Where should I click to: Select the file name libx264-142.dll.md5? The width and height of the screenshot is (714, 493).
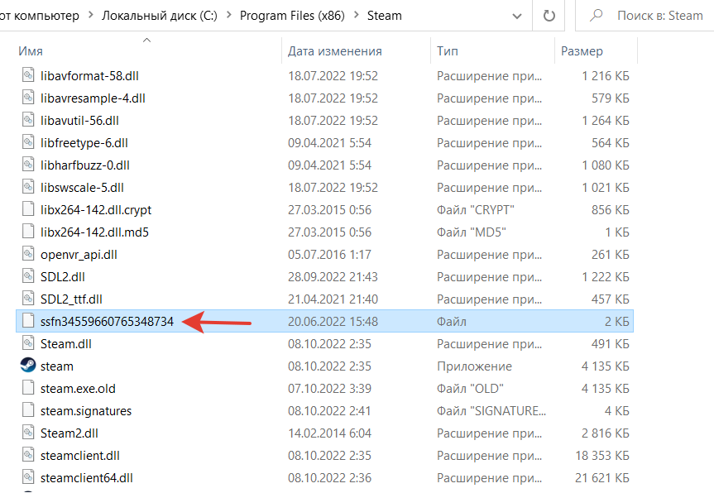tap(94, 232)
